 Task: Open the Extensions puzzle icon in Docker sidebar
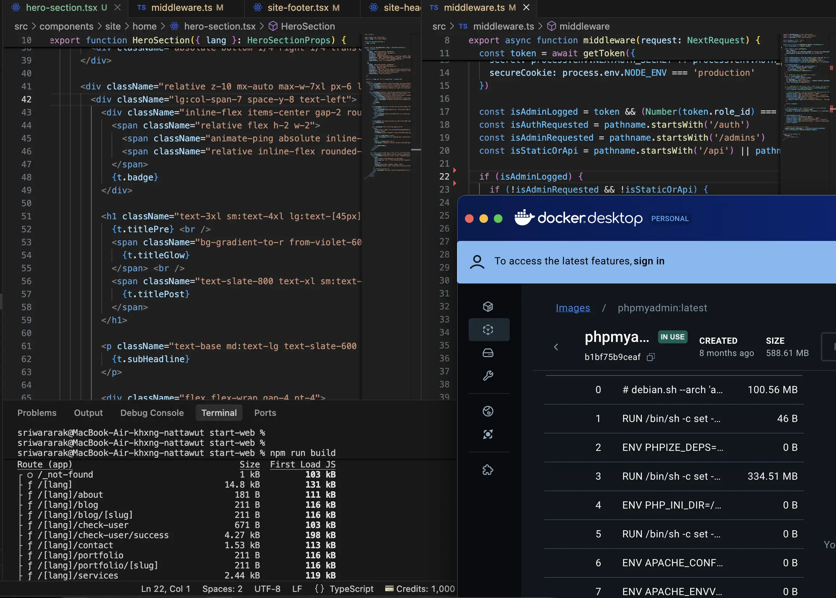pyautogui.click(x=488, y=470)
